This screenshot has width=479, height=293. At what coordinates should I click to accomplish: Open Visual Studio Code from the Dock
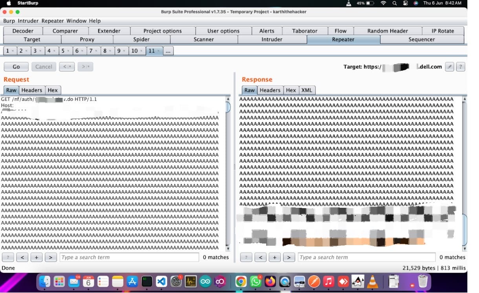[162, 281]
